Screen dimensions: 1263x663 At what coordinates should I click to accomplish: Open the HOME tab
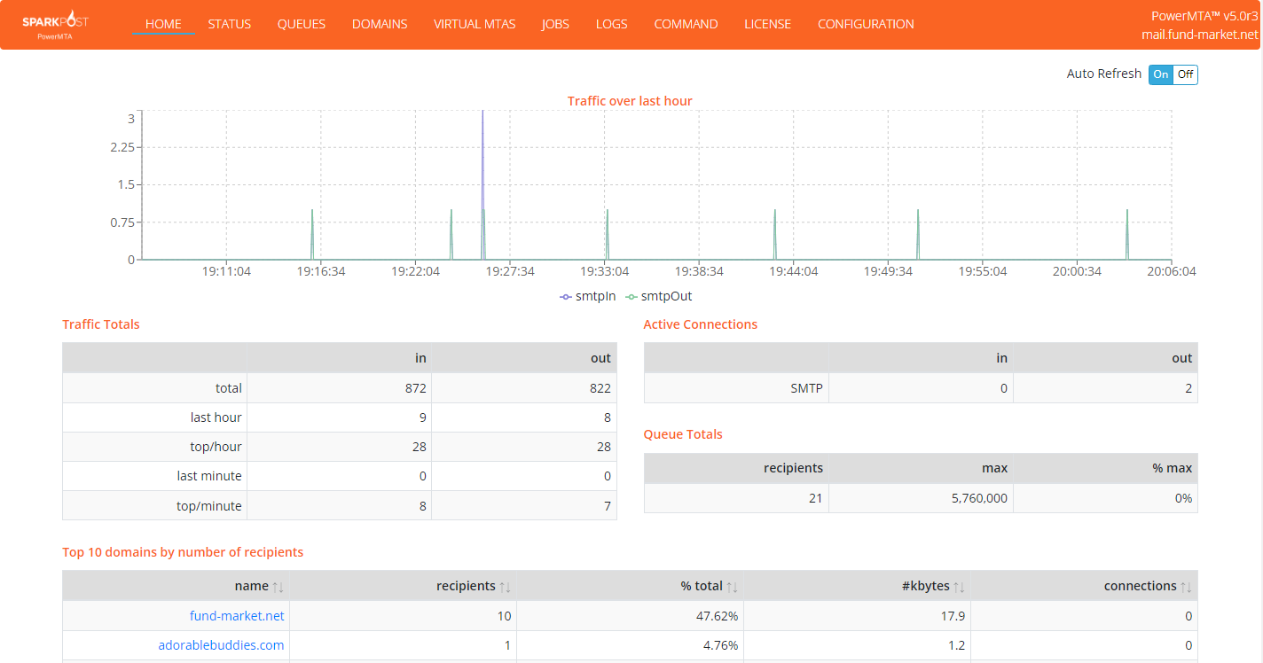click(163, 25)
